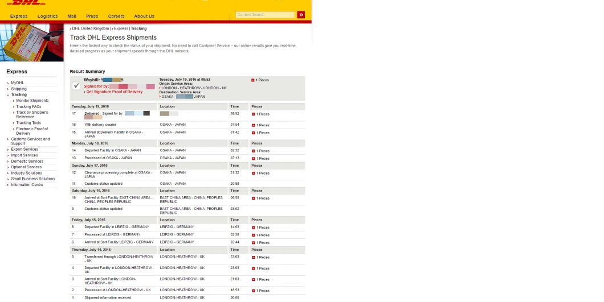
Task: Open Information Centre in the sidebar
Action: click(27, 185)
